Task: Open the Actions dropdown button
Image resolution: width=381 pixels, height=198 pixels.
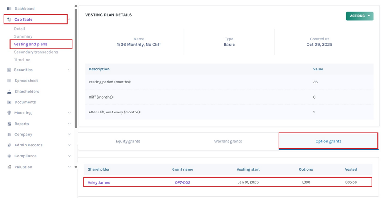Action: (x=359, y=16)
